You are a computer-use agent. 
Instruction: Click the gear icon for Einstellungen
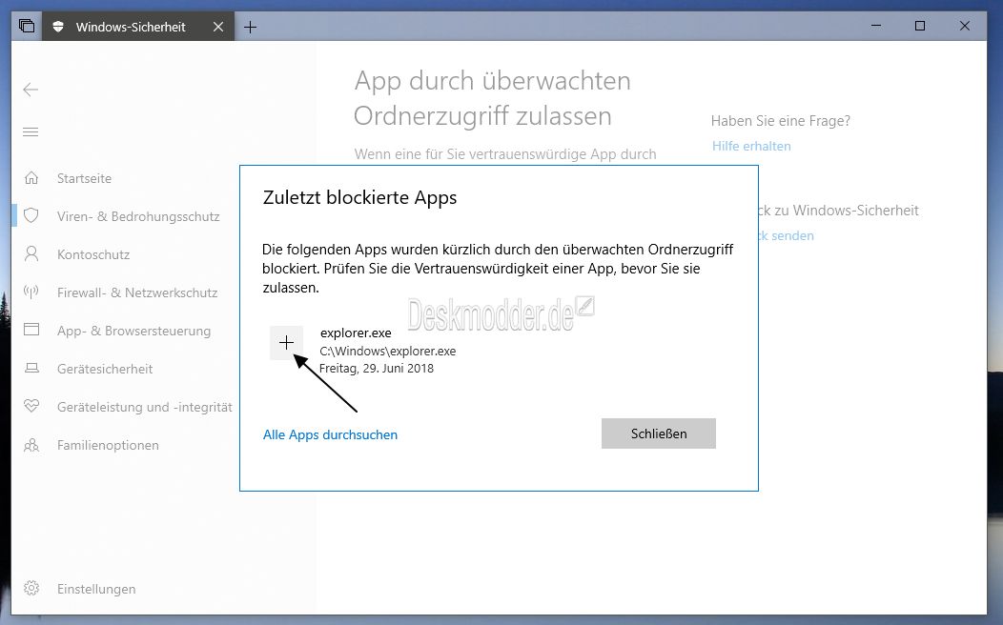(31, 588)
